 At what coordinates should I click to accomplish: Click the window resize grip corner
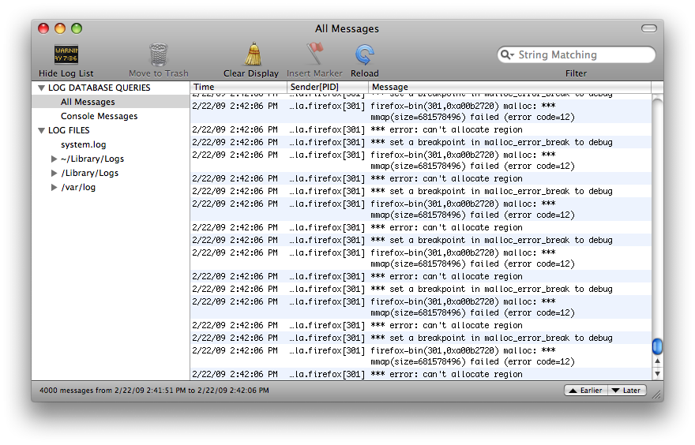pyautogui.click(x=657, y=395)
